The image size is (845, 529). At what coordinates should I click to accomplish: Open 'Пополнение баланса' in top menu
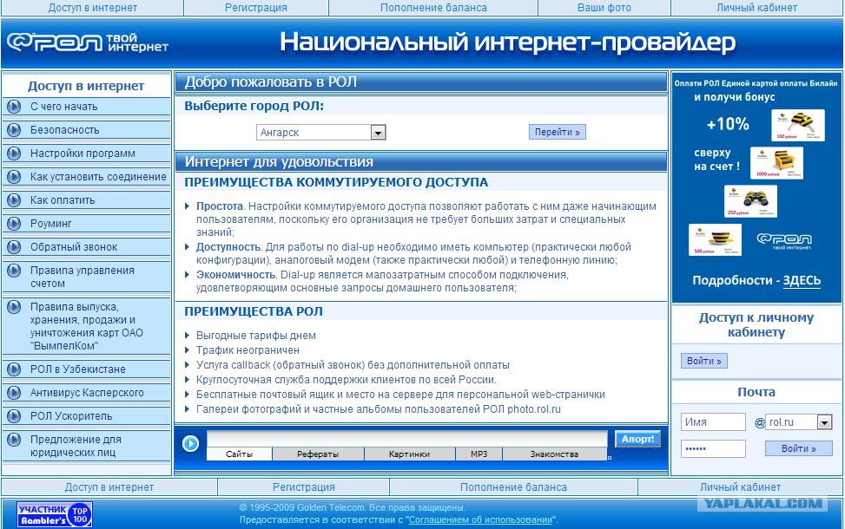point(433,8)
